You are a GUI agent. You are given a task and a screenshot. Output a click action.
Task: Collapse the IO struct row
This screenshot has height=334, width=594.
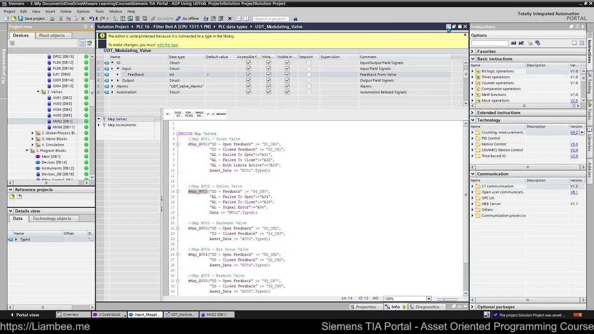tap(112, 63)
